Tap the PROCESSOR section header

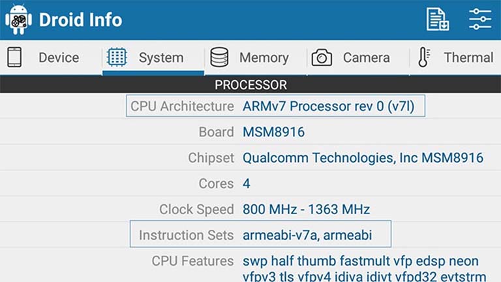(x=250, y=85)
